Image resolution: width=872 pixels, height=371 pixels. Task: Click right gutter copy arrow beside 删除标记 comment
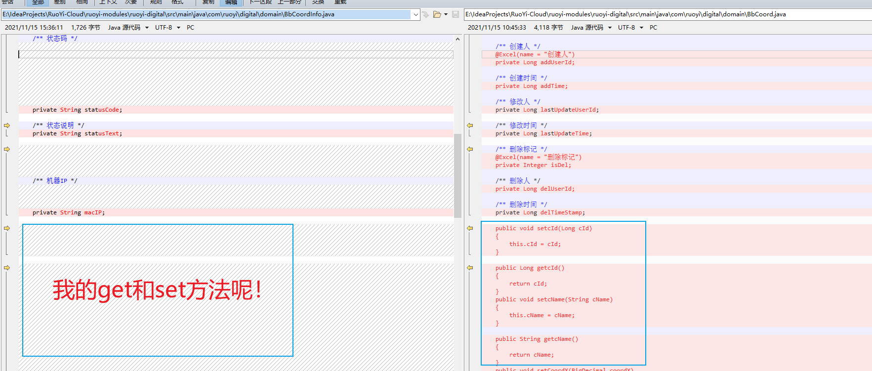(470, 149)
